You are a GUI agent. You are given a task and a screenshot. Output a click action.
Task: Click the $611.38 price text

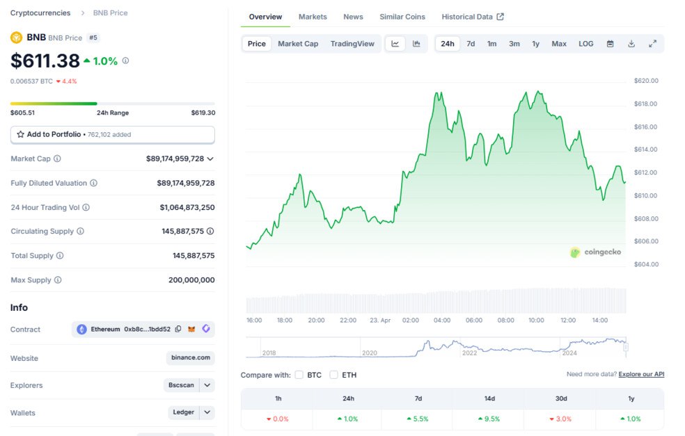[45, 60]
